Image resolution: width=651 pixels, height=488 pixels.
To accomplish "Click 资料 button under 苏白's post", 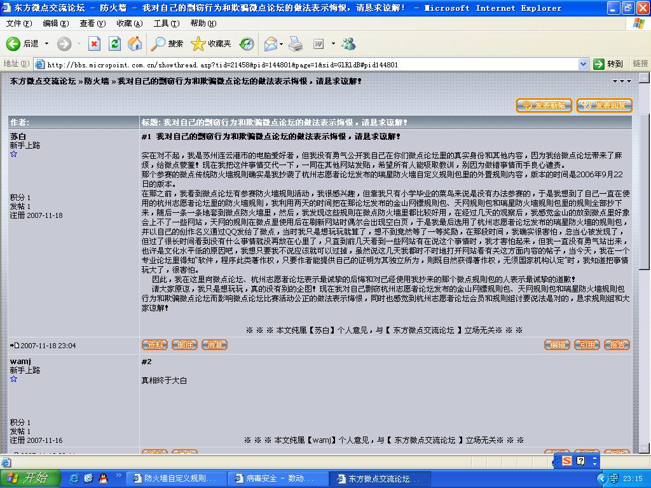I will (155, 345).
